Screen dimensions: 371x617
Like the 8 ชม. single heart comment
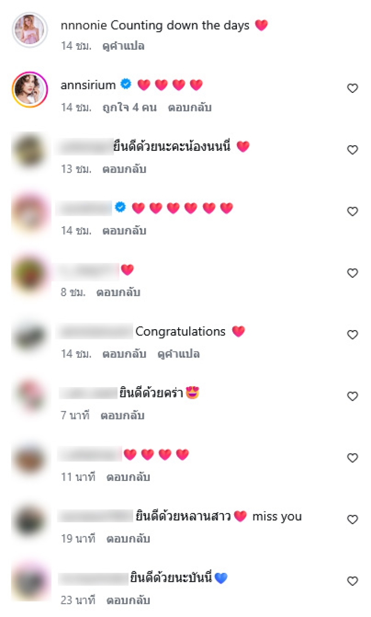(x=353, y=273)
